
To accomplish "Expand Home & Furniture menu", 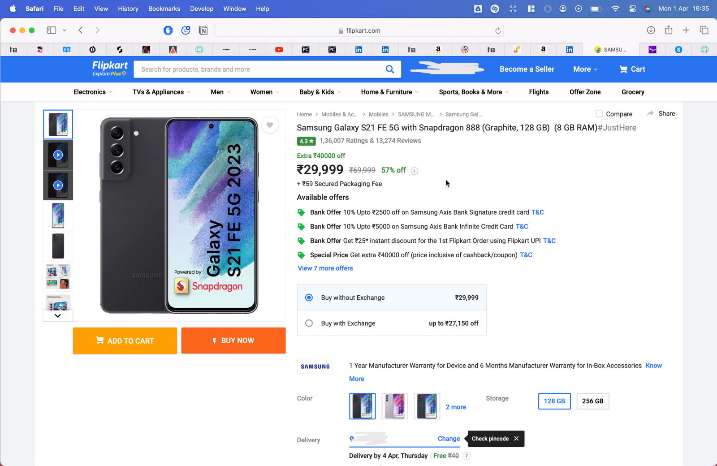I will point(390,92).
